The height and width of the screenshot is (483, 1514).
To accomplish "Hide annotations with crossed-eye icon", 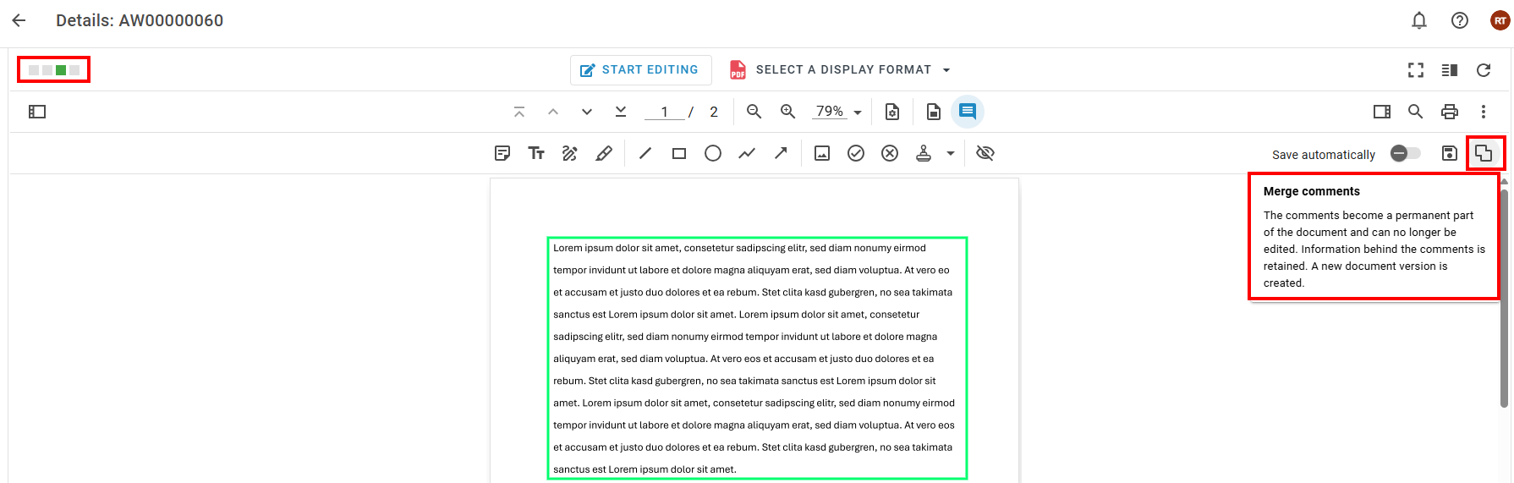I will point(985,153).
